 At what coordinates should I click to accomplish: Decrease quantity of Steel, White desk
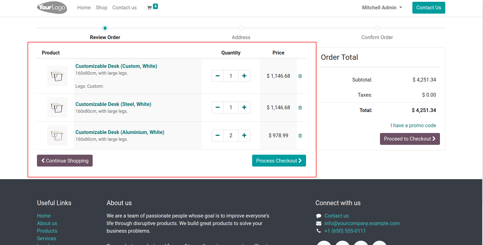(x=217, y=107)
